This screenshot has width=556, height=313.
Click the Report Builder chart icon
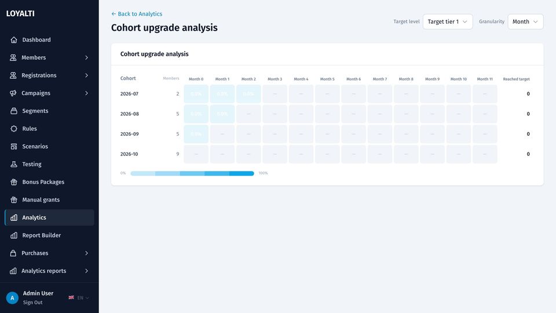tap(14, 235)
